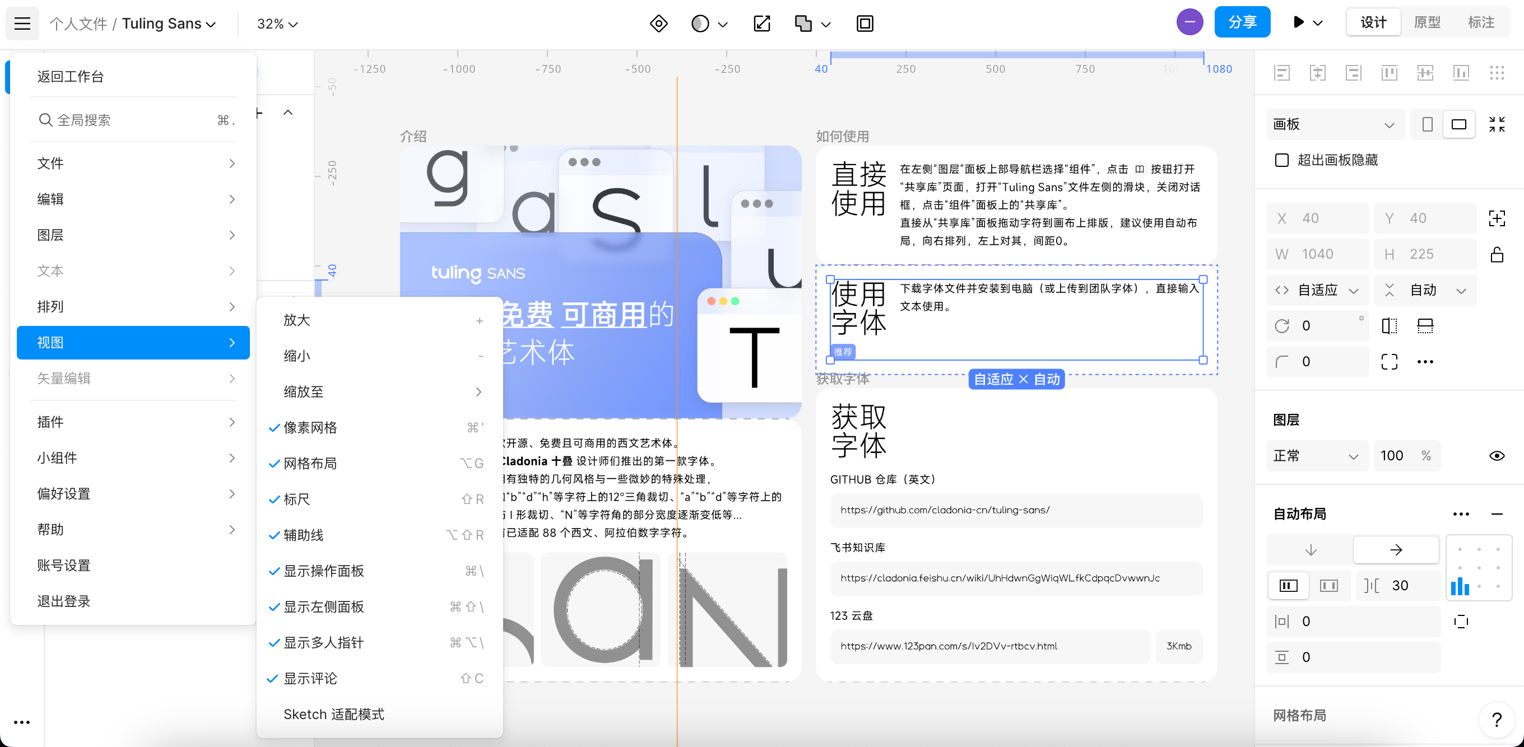This screenshot has height=747, width=1524.
Task: Click the Sketch 适配模式 entry
Action: point(380,715)
